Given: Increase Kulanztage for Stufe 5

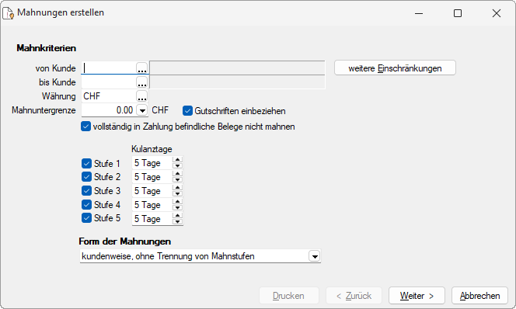Looking at the screenshot, I should point(177,216).
